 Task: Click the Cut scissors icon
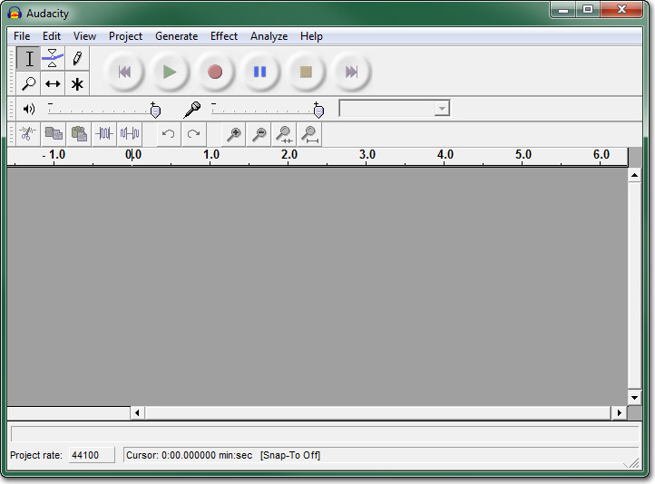(28, 134)
